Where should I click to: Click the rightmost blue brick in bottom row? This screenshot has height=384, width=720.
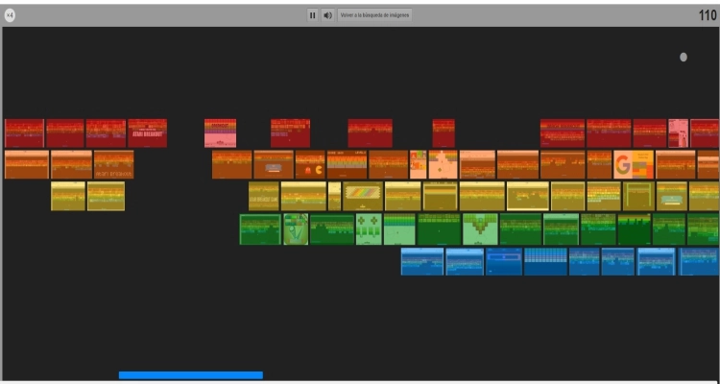coord(699,261)
